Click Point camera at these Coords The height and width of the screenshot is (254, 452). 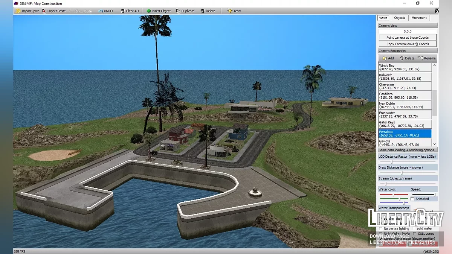tap(408, 38)
